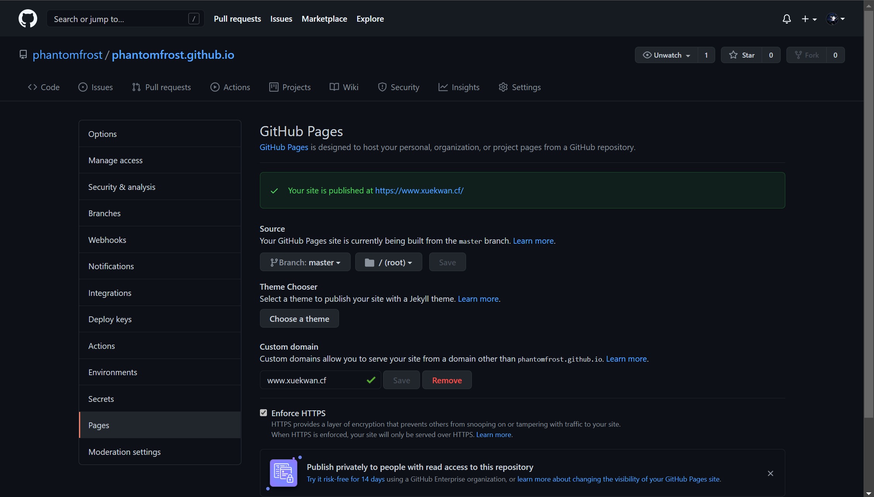The width and height of the screenshot is (874, 497).
Task: Click the custom domain Save button
Action: click(401, 380)
